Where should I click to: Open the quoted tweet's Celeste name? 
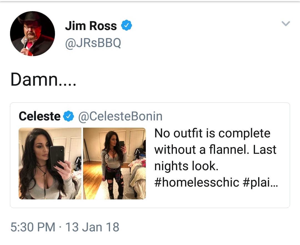click(x=40, y=116)
